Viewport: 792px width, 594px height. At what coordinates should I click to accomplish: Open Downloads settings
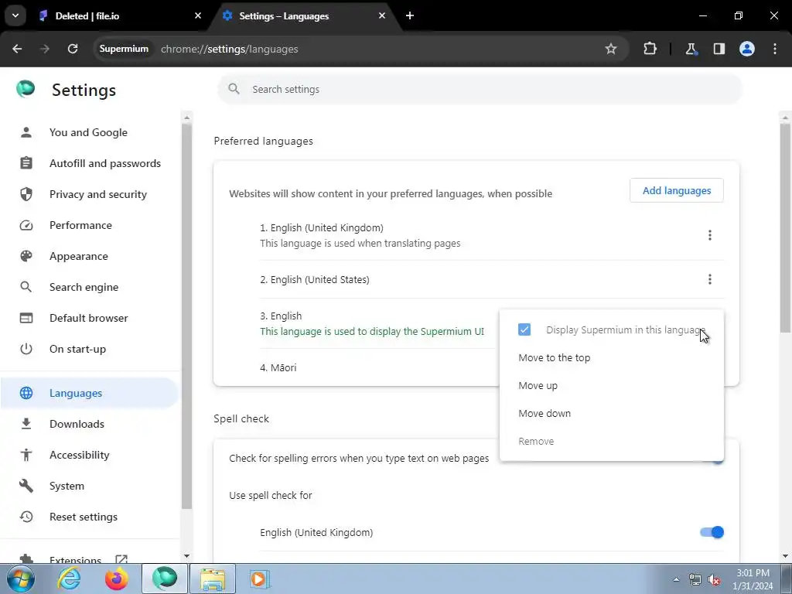[88, 424]
